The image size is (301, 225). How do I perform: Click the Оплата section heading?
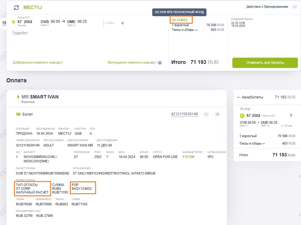(16, 80)
